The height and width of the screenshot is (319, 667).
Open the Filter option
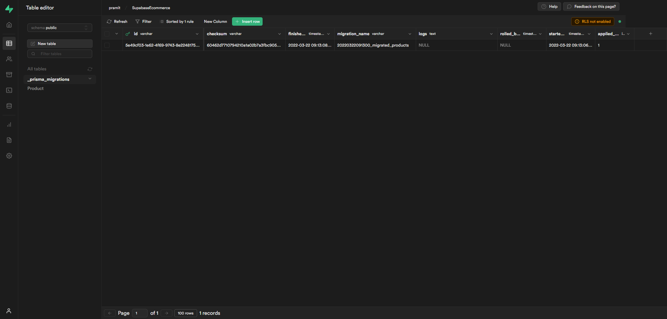pyautogui.click(x=143, y=22)
